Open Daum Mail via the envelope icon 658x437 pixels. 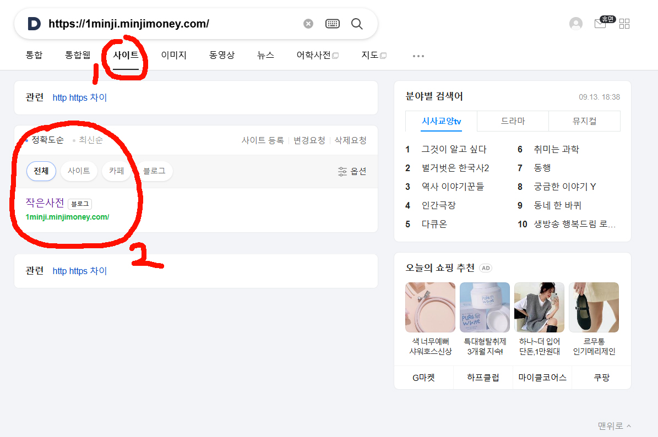(x=600, y=24)
